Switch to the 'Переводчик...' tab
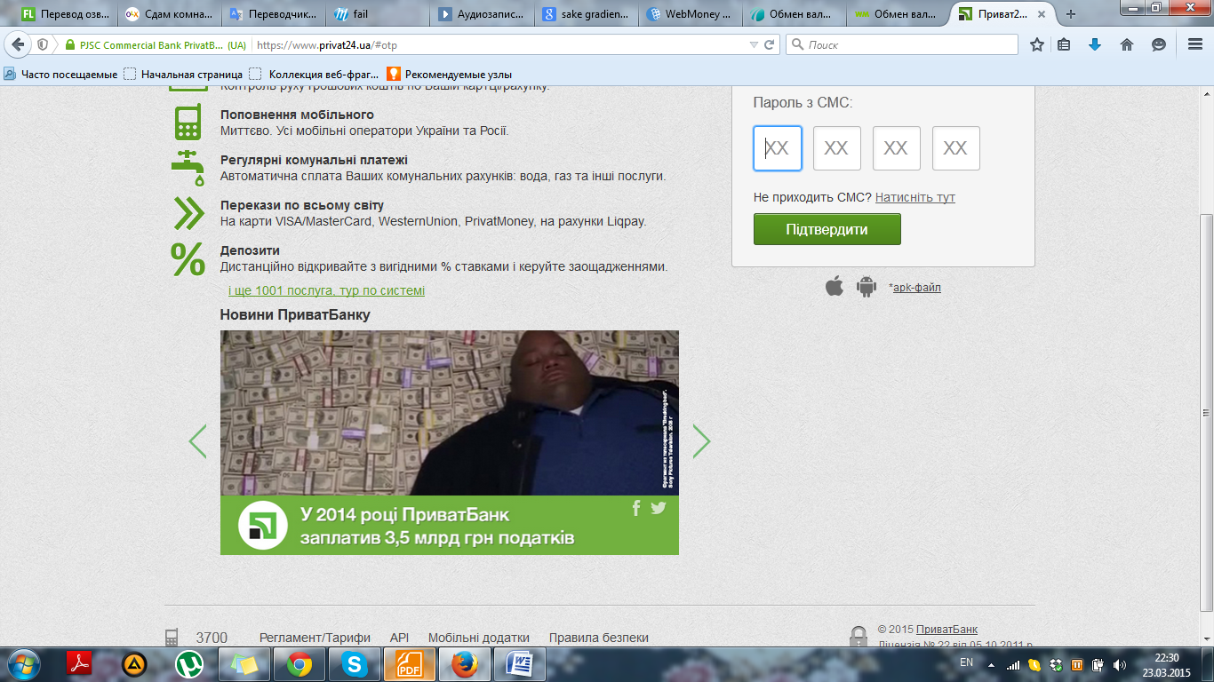 pos(274,14)
